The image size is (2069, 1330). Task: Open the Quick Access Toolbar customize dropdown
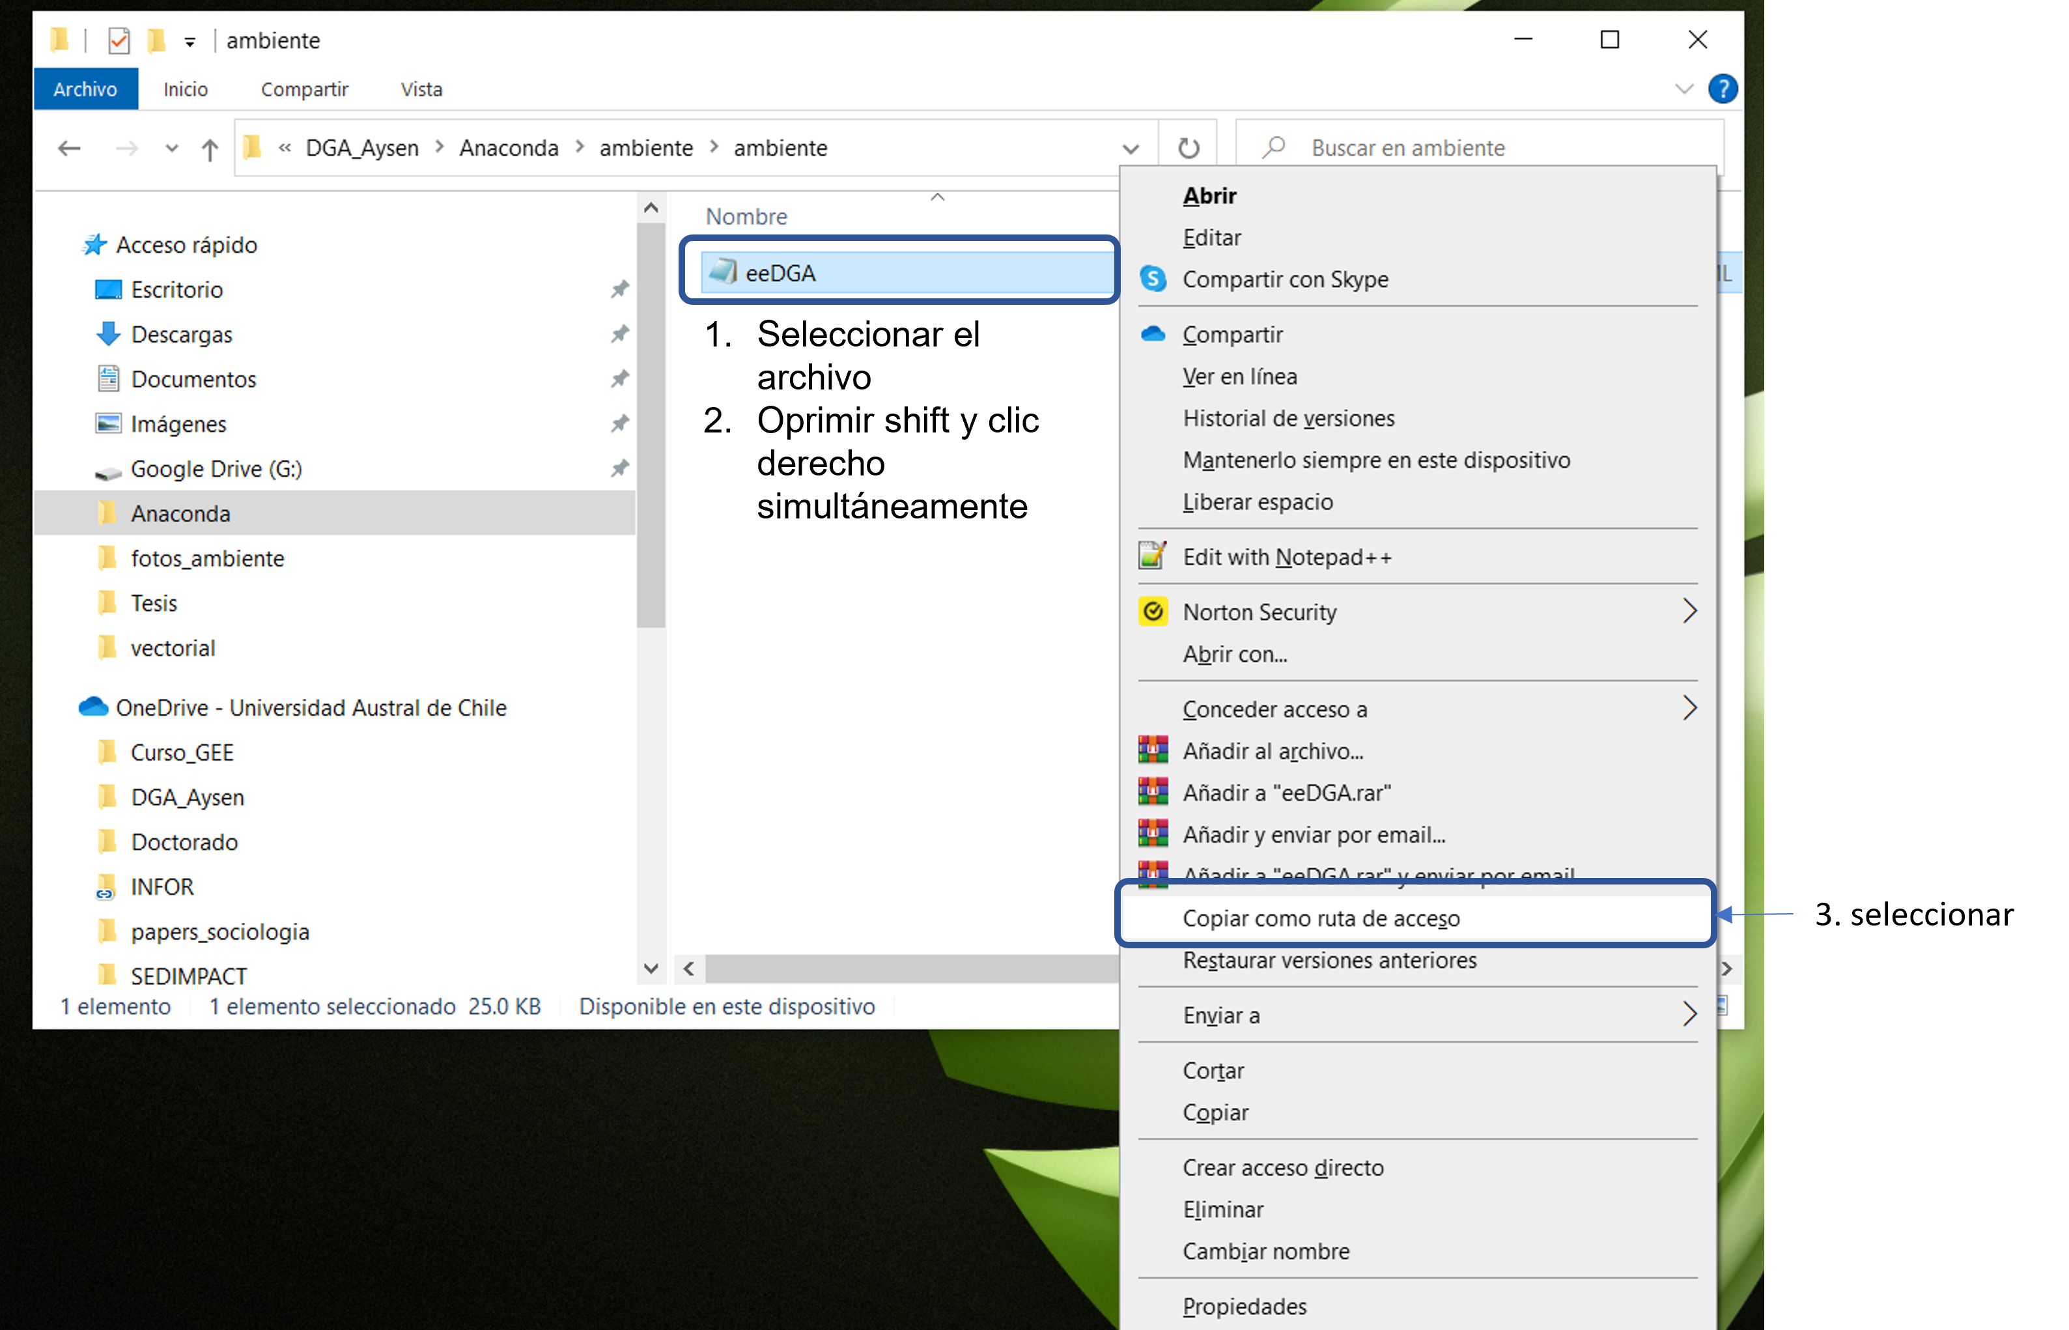click(x=190, y=42)
